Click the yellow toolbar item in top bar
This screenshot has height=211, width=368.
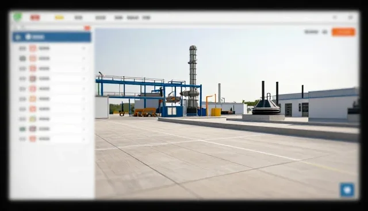pyautogui.click(x=59, y=18)
